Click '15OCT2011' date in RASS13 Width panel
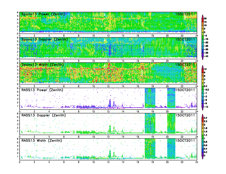Screen dimensions: 226x174 pyautogui.click(x=185, y=140)
